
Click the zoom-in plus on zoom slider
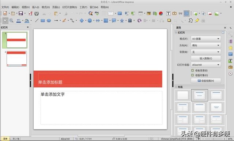pyautogui.click(x=224, y=139)
